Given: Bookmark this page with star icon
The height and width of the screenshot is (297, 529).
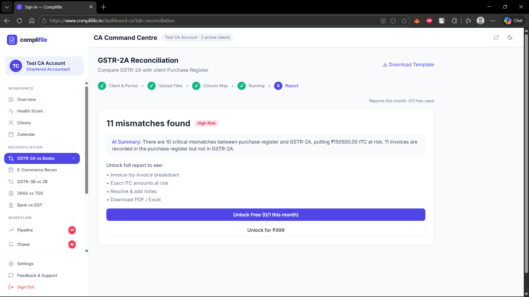Looking at the screenshot, I should [404, 21].
